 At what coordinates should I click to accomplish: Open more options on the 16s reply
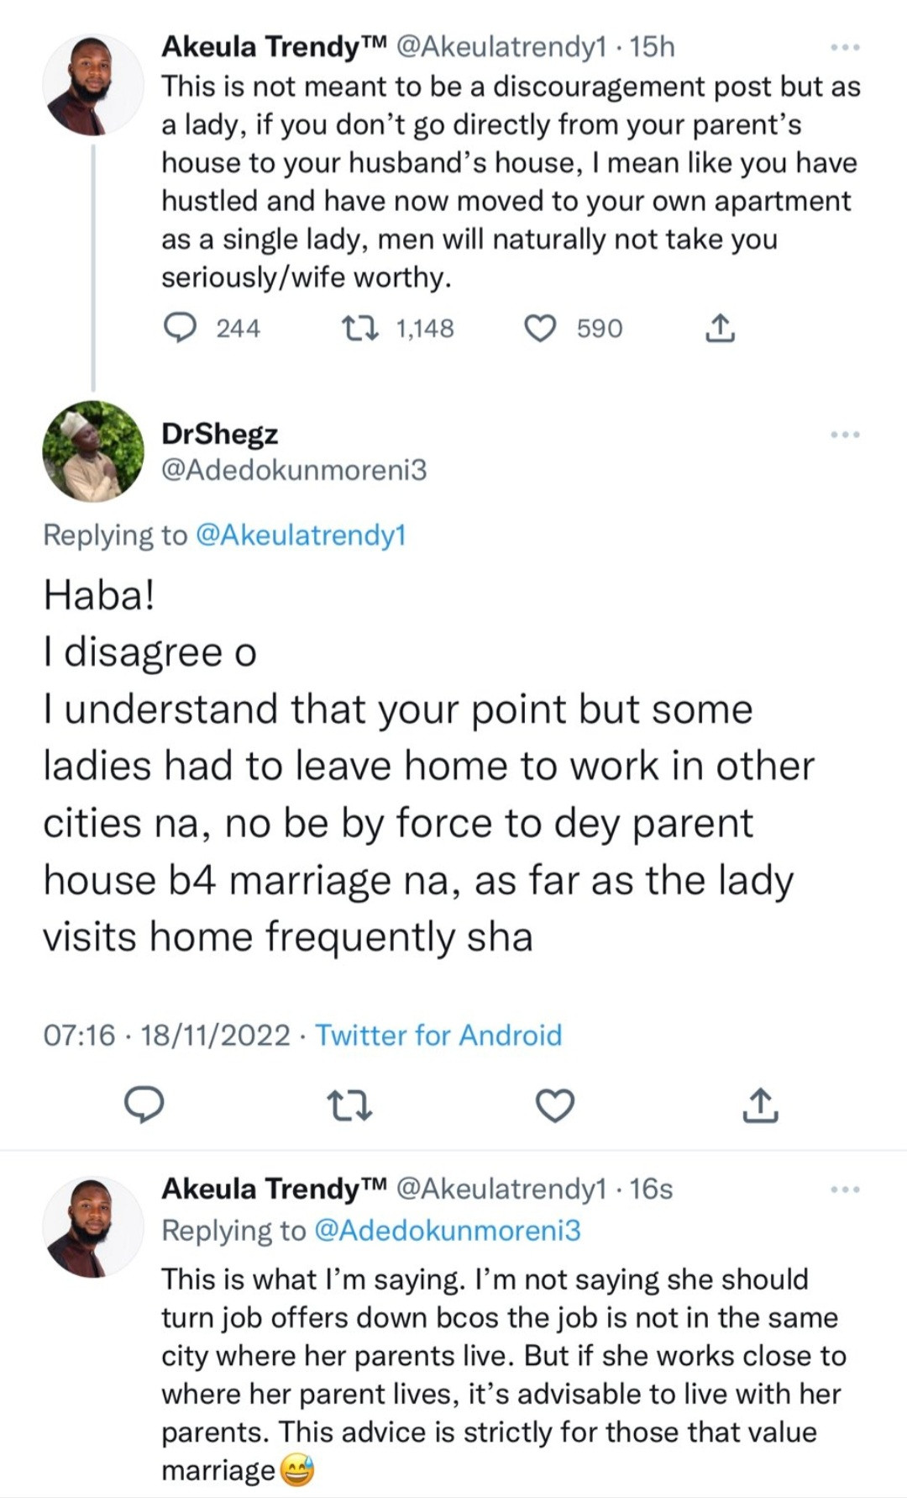click(x=845, y=1189)
